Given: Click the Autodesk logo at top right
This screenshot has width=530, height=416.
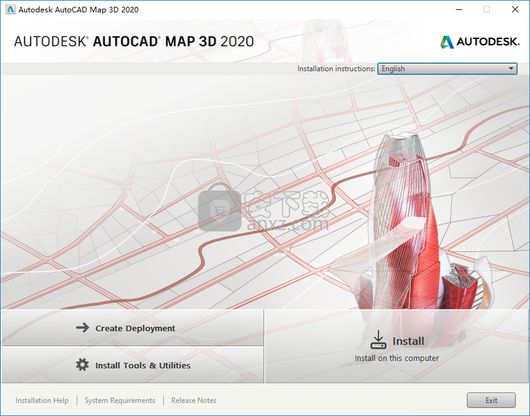Looking at the screenshot, I should click(480, 42).
